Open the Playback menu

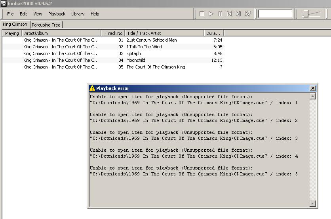point(57,14)
